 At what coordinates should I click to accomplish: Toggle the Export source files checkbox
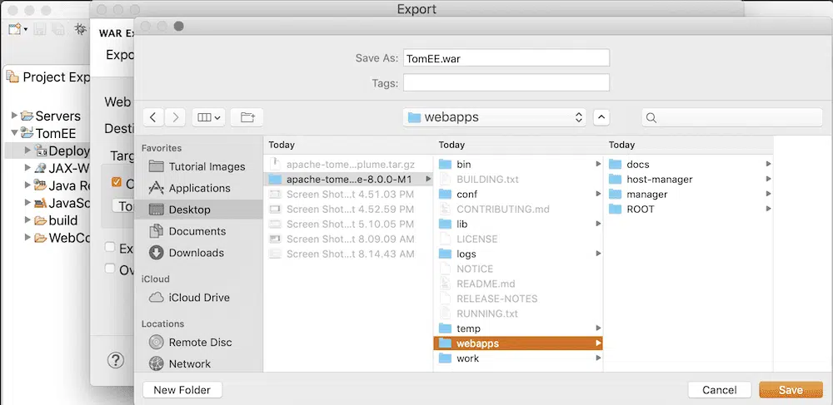click(110, 248)
